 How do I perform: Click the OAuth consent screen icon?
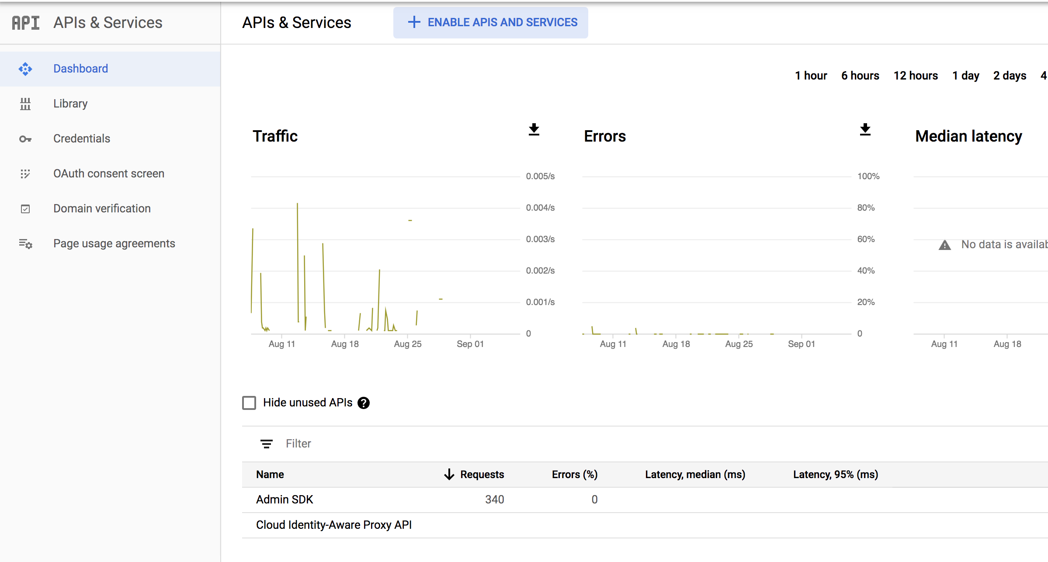click(x=25, y=173)
